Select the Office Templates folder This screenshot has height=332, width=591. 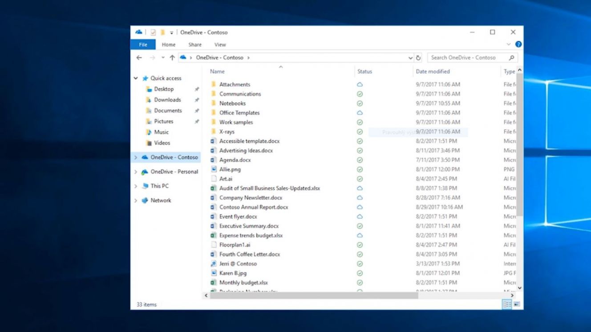[239, 113]
